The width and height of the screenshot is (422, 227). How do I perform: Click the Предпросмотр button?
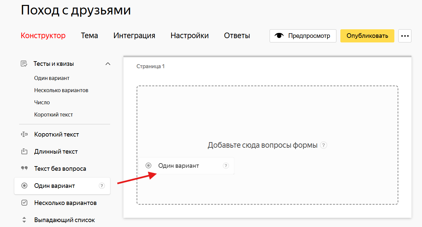point(303,36)
